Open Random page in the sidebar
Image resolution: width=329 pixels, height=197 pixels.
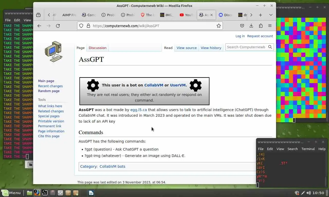pyautogui.click(x=49, y=91)
